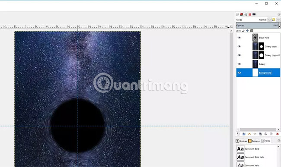Select the Galaxy copy layer mask thumbnail
281x167 pixels.
(x=261, y=46)
